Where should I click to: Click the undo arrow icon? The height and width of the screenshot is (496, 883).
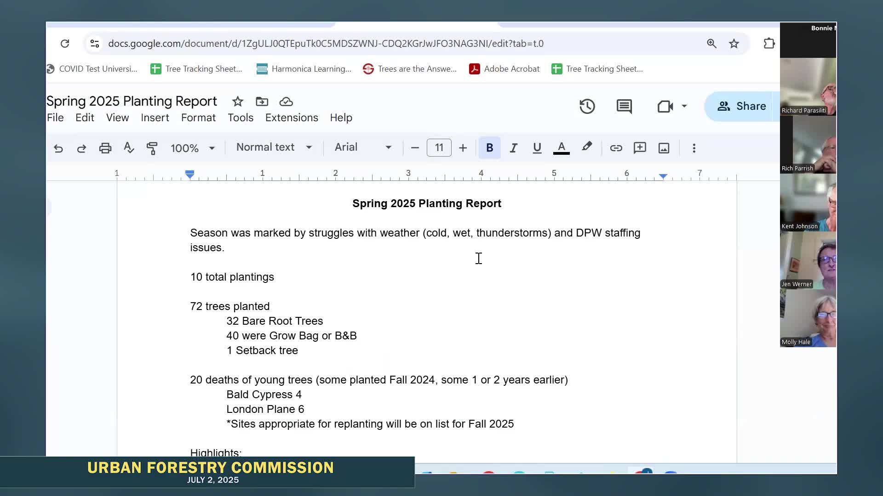(58, 148)
